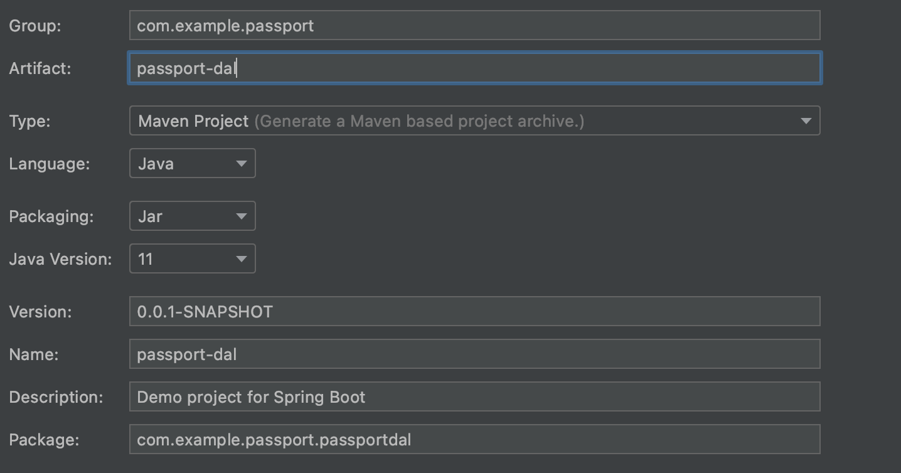Focus the Artifact input containing passport-dal

(474, 68)
